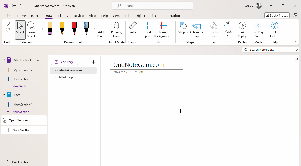301x166 pixels.
Task: Click the feedback icon beside Sticky Notes
Action: click(x=295, y=15)
